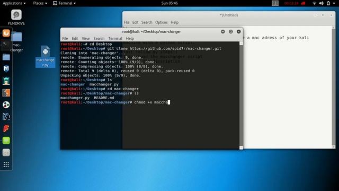Open File menu in the Untitled editor
Screen dimensions: 339x191
coord(127,22)
